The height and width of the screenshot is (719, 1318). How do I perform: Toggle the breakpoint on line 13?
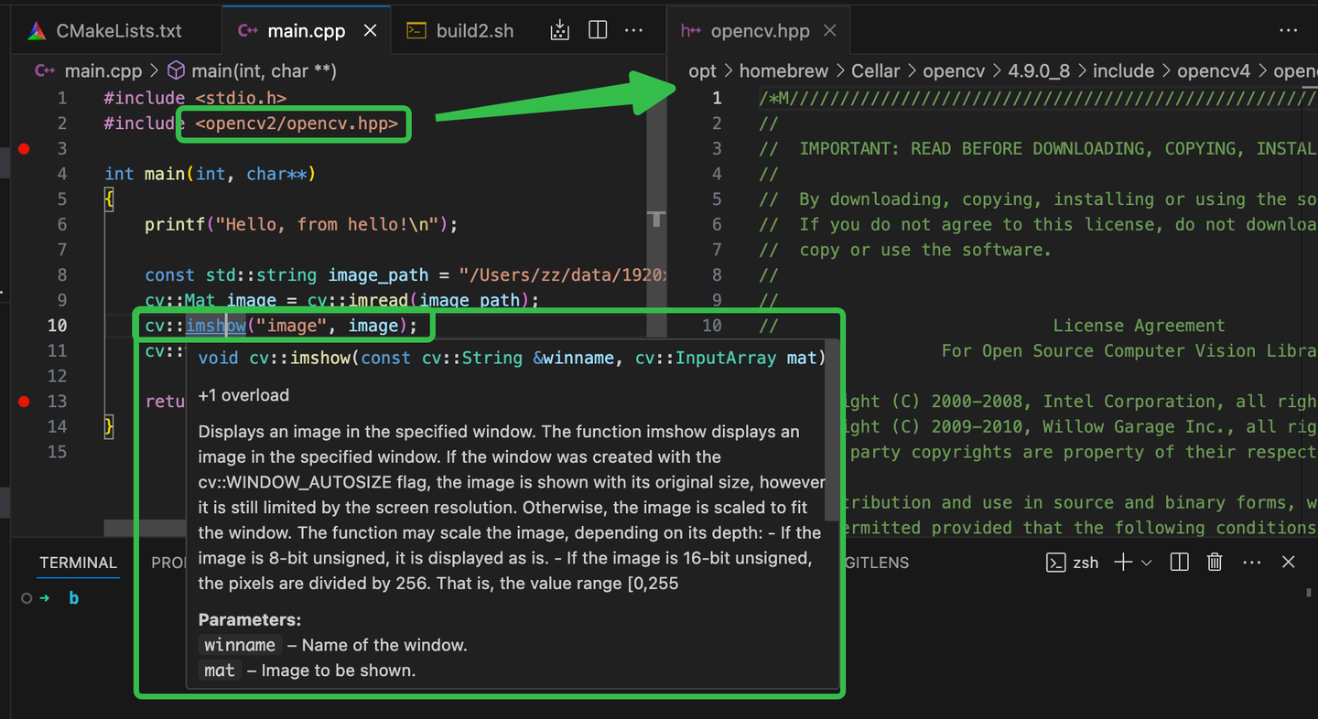click(x=23, y=401)
